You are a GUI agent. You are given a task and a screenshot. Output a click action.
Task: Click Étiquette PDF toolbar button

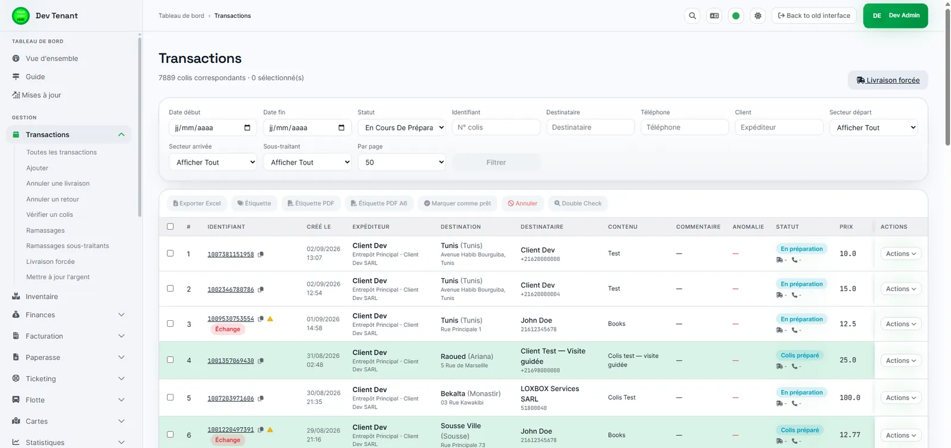point(311,203)
